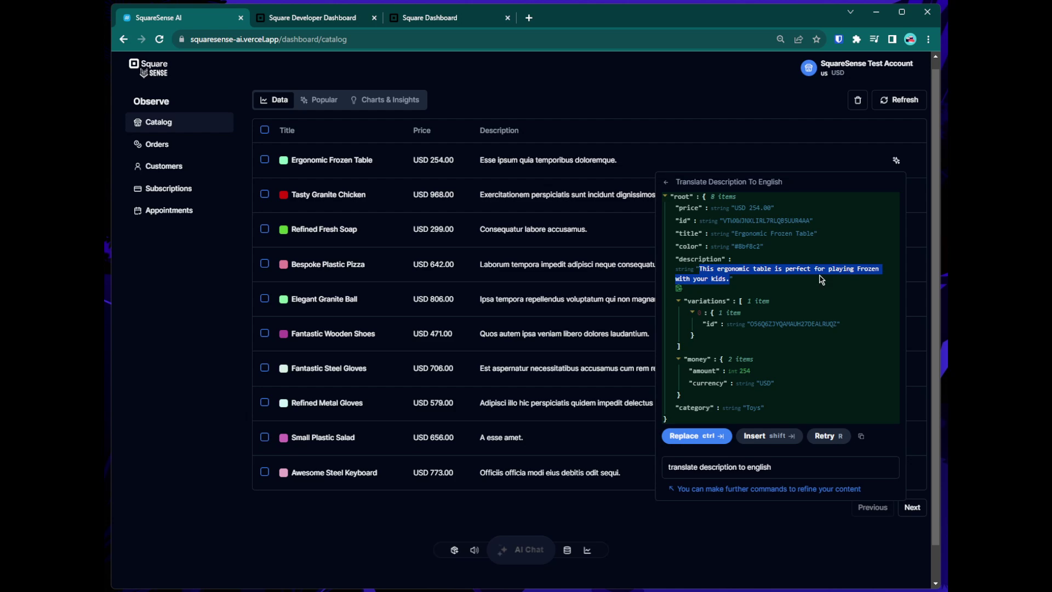This screenshot has height=592, width=1052.
Task: Click the copy icon next to Retry
Action: point(861,436)
